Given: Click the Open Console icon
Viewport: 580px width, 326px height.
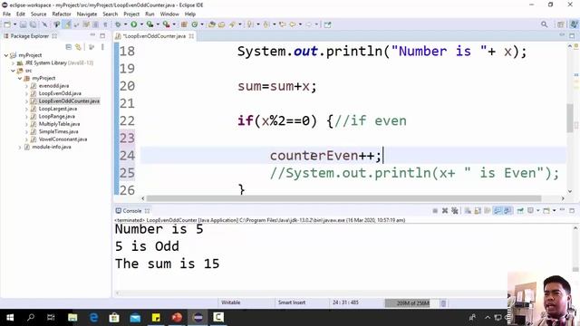Looking at the screenshot, I should tap(546, 211).
